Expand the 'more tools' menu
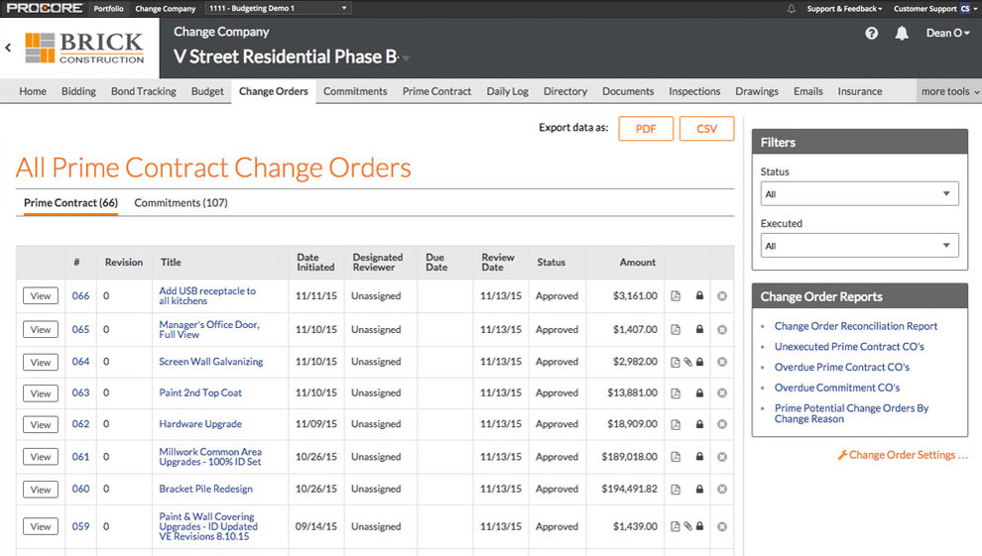The image size is (982, 556). [x=949, y=91]
